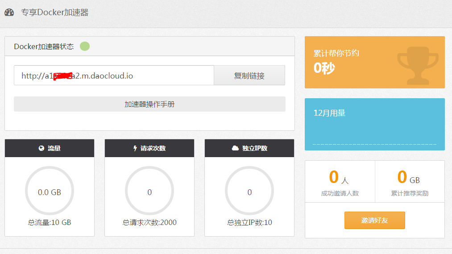This screenshot has height=254, width=452.
Task: Click the green Docker accelerator status indicator
Action: [85, 46]
